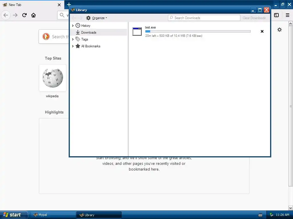Open the Organize gear menu
Image resolution: width=293 pixels, height=219 pixels.
[x=96, y=18]
